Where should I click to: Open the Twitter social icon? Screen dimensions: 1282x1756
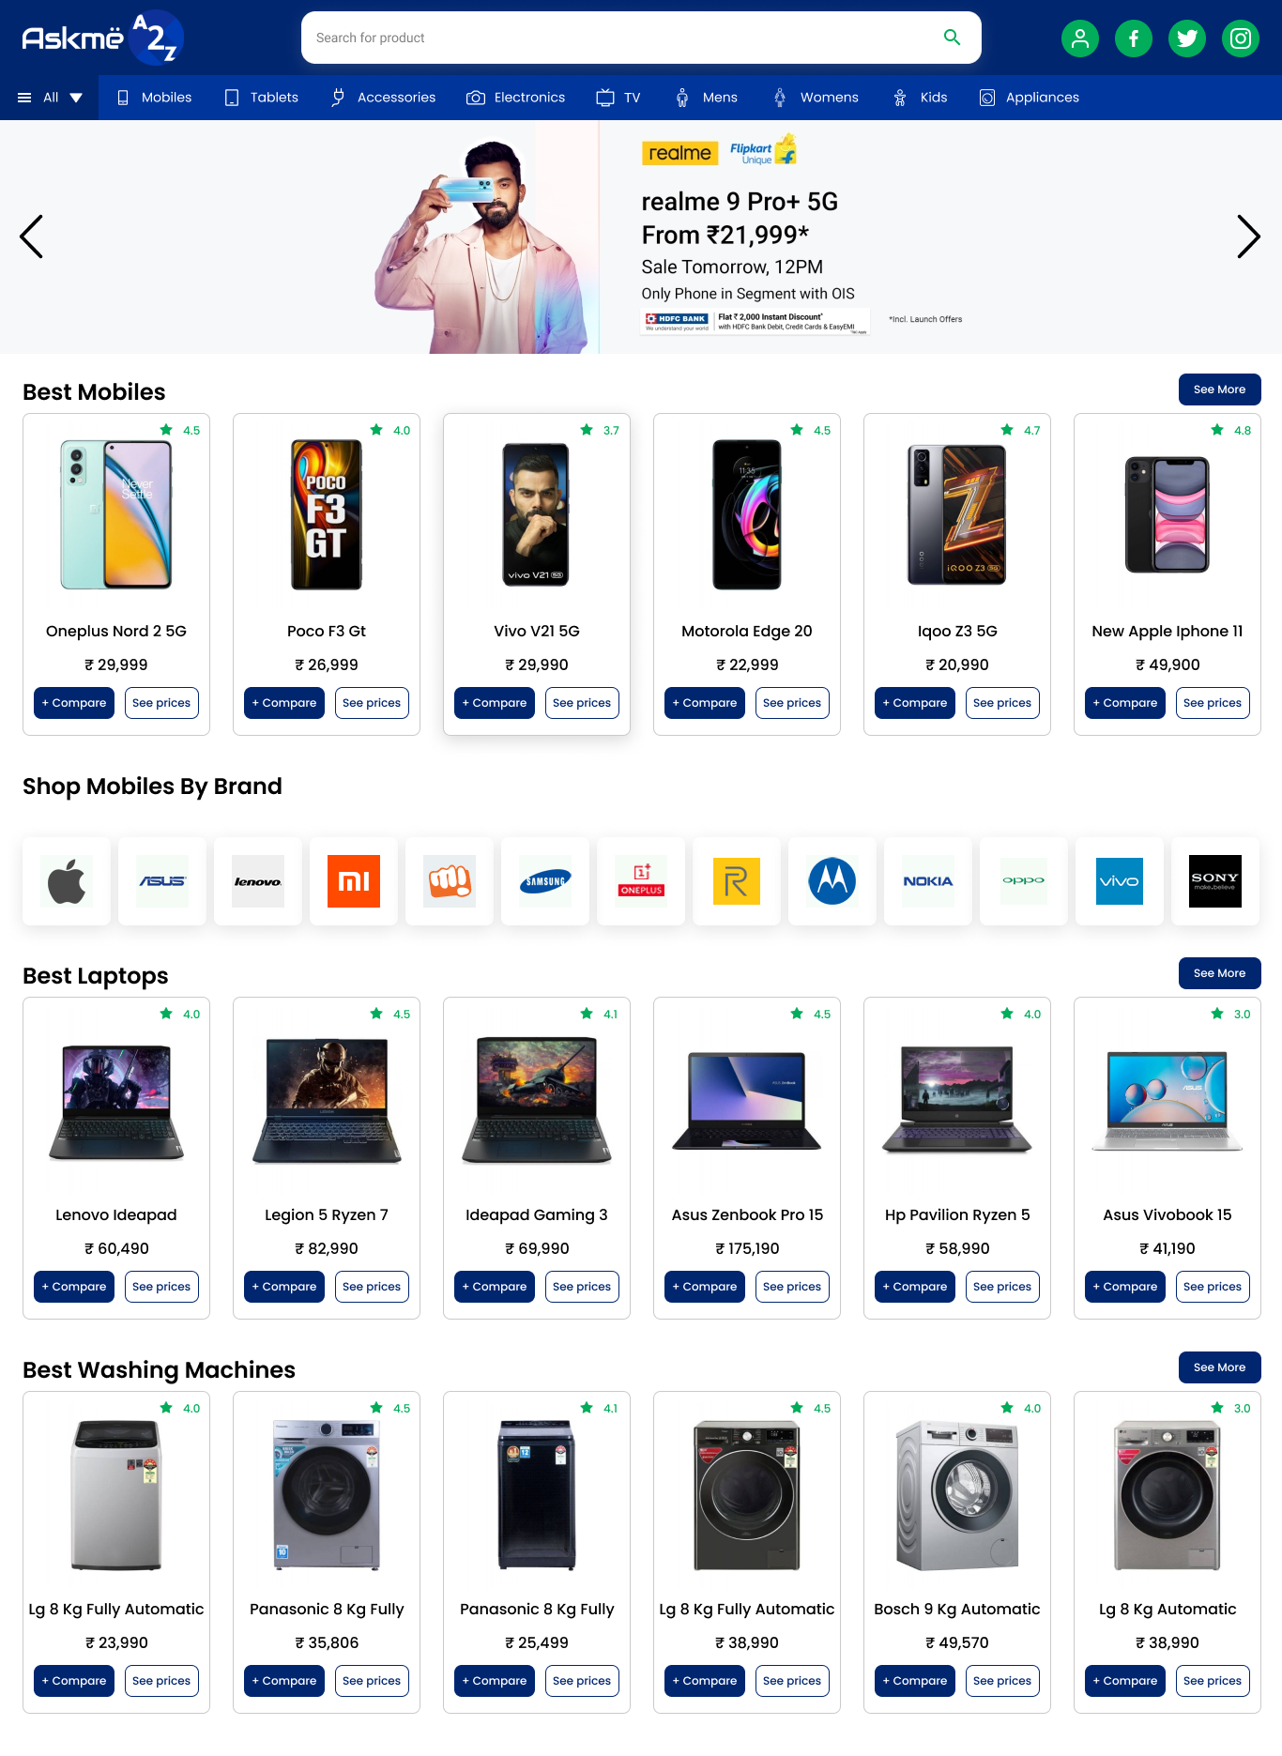coord(1187,38)
